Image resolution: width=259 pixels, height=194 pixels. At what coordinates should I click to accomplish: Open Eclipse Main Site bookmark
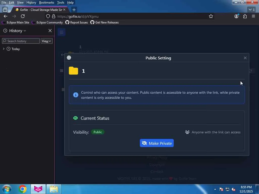click(15, 22)
